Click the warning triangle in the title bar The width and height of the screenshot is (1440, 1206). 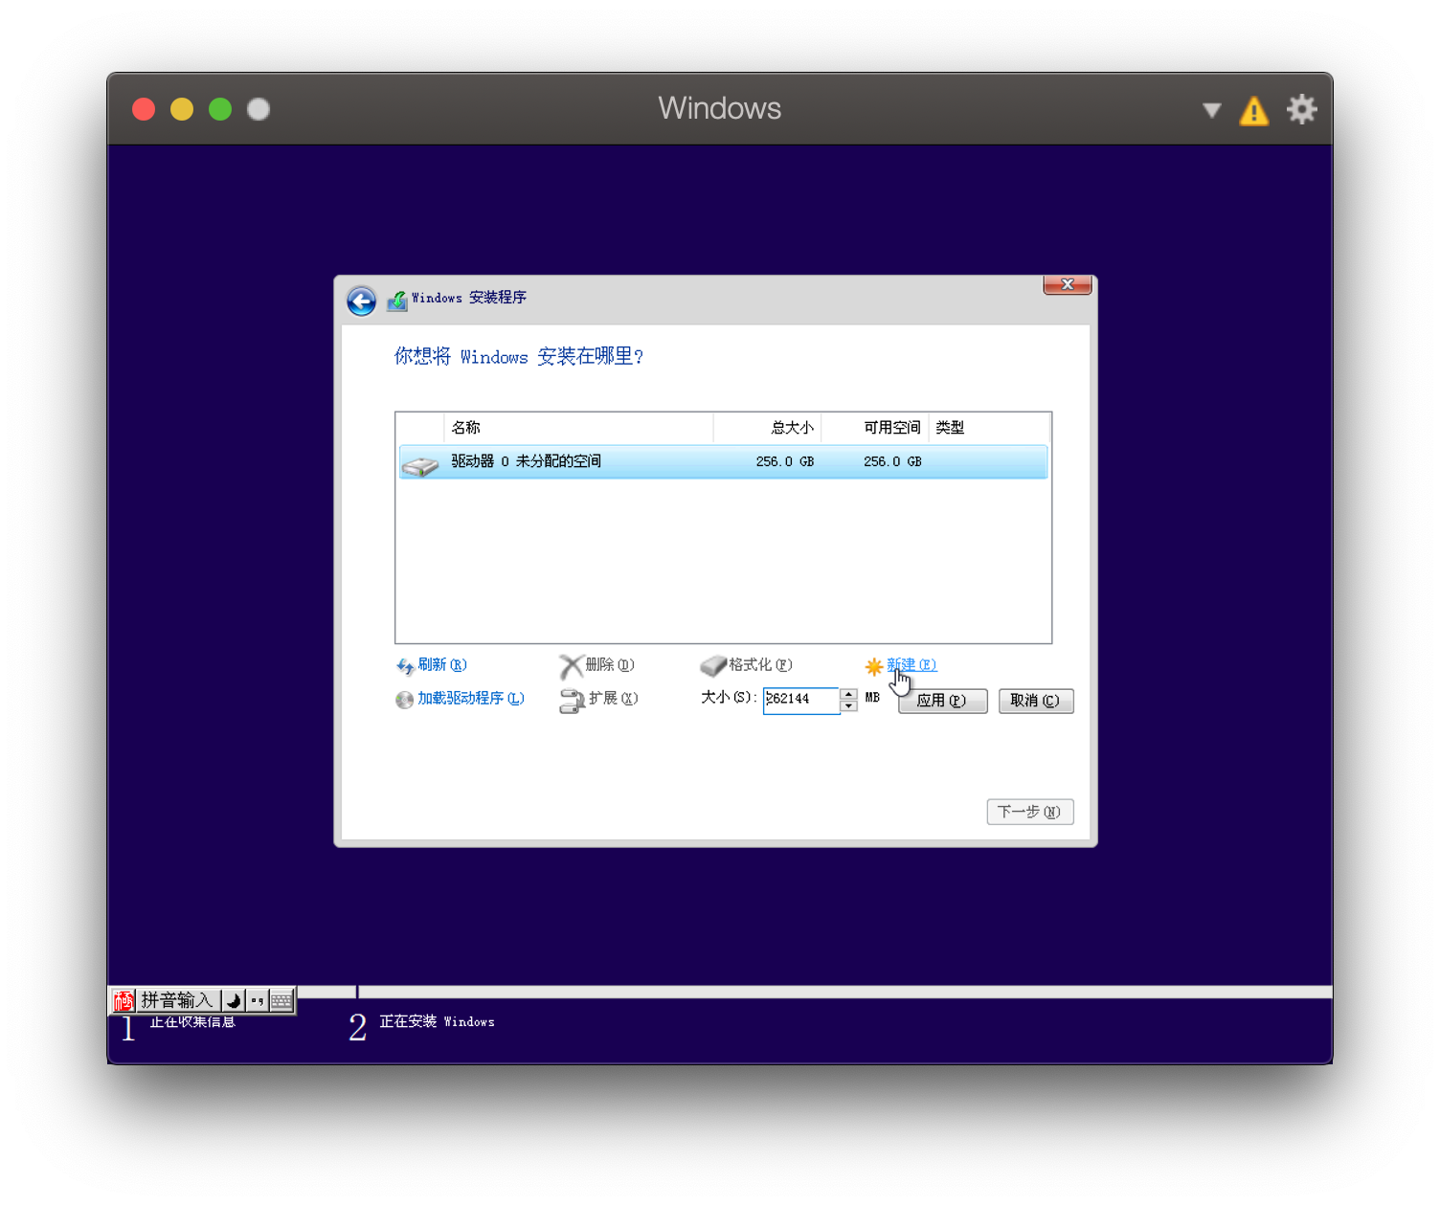point(1254,109)
